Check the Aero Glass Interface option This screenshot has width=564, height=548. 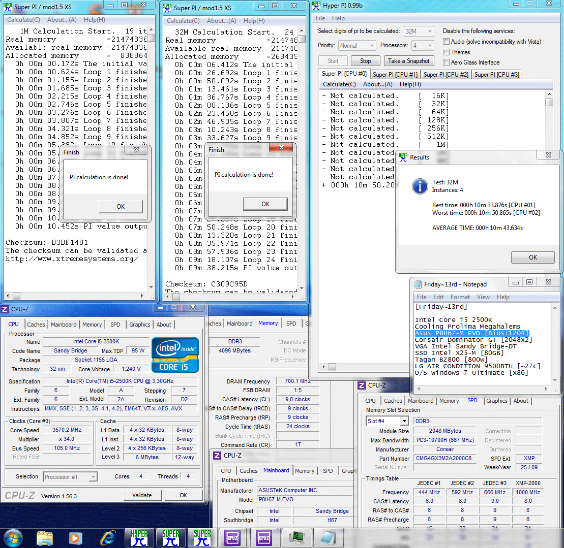click(446, 62)
